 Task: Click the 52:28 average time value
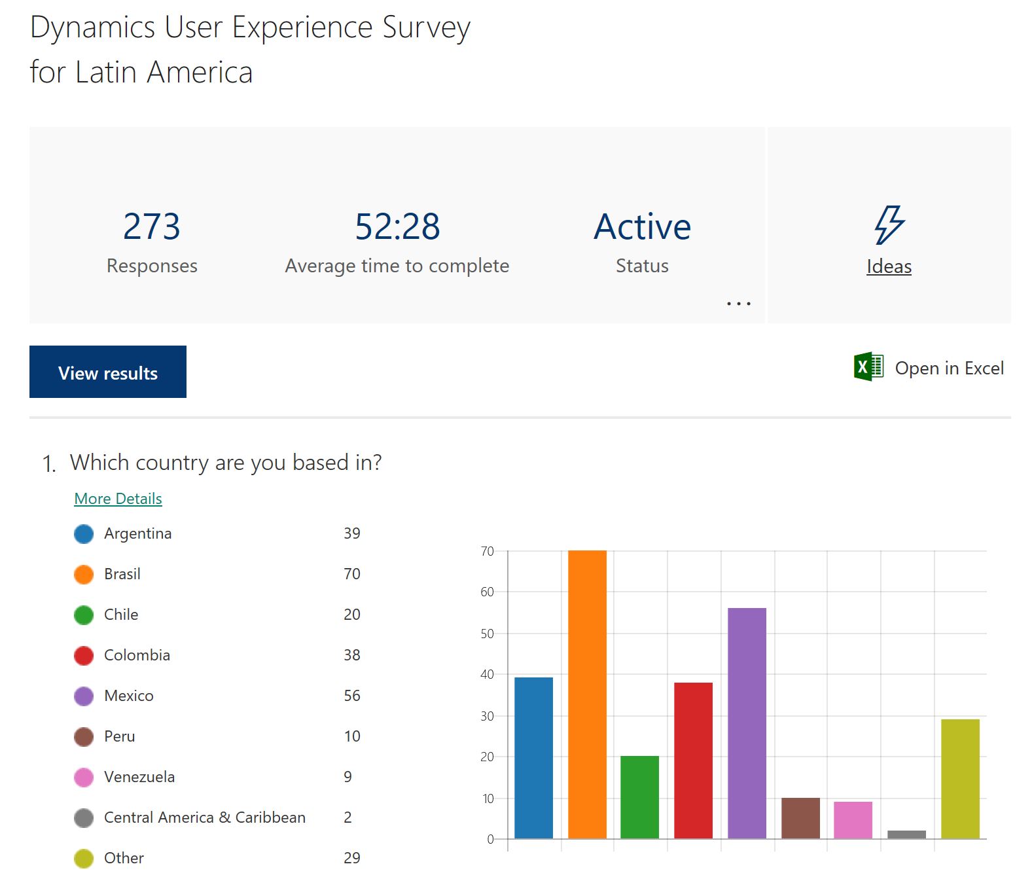(x=397, y=226)
